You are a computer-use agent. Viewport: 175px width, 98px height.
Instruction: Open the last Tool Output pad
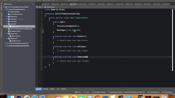pos(167,92)
